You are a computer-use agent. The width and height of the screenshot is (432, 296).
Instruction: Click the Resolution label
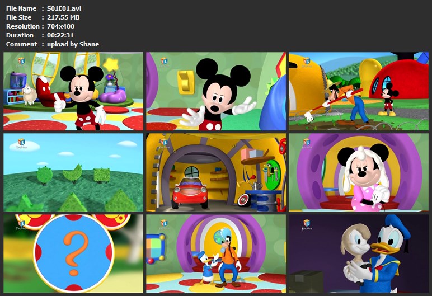tap(23, 26)
